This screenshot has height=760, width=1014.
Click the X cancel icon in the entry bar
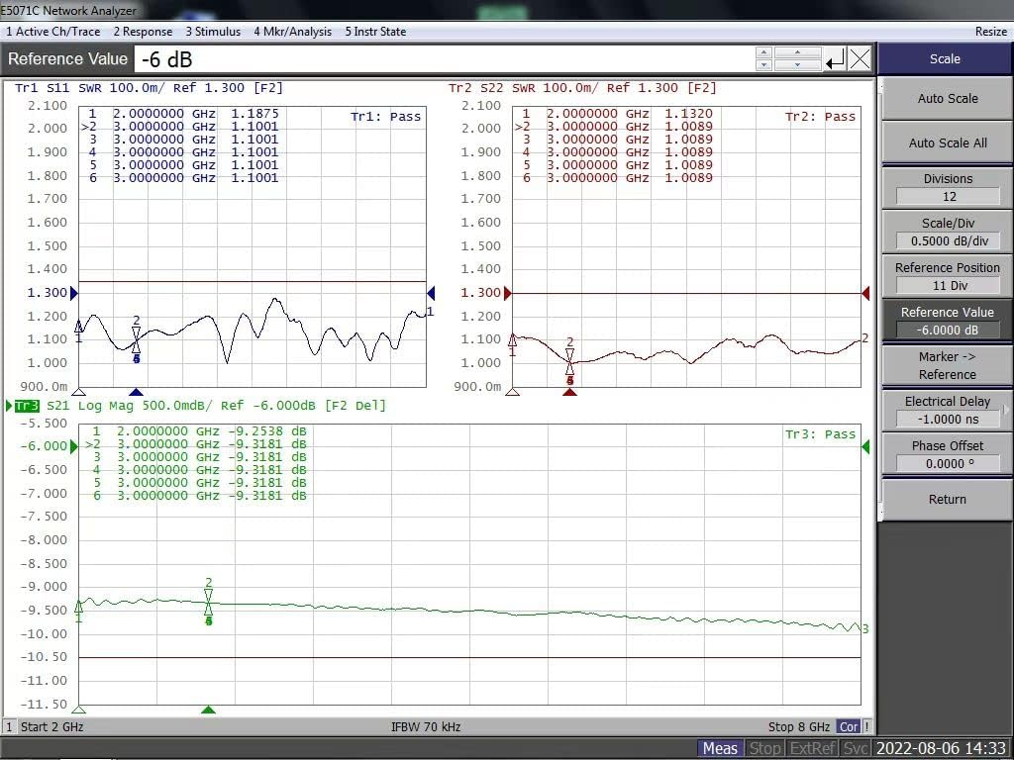(x=860, y=59)
